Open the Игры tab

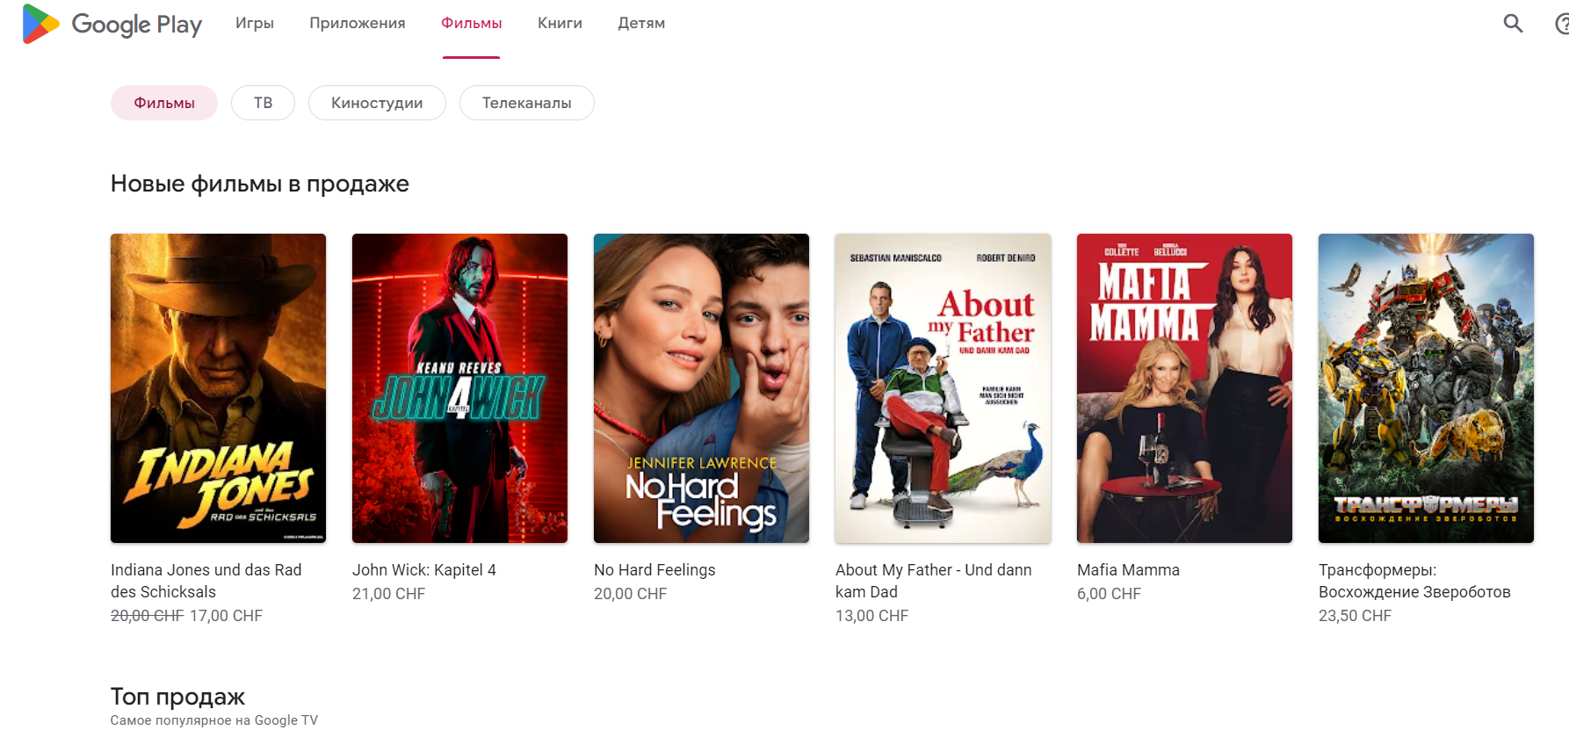tap(255, 23)
